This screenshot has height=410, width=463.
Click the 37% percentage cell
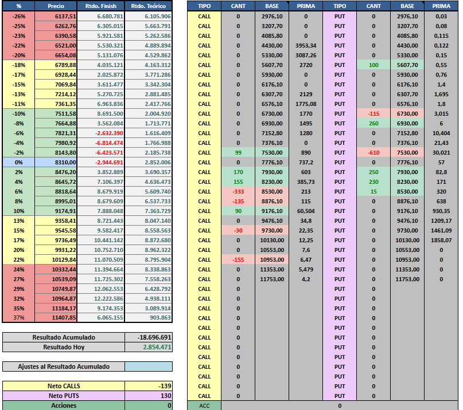click(x=18, y=317)
